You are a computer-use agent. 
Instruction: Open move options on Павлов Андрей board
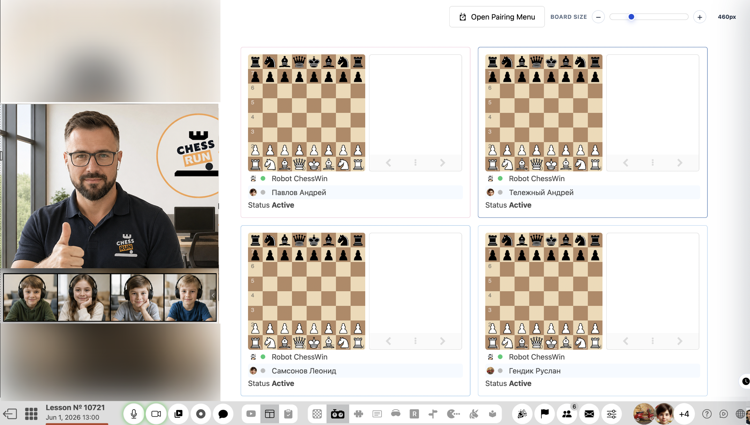click(415, 163)
